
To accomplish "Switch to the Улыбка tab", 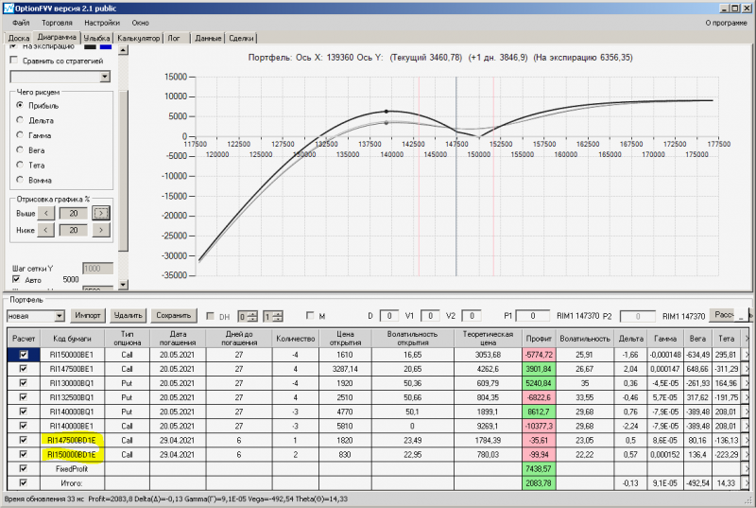I will point(97,38).
